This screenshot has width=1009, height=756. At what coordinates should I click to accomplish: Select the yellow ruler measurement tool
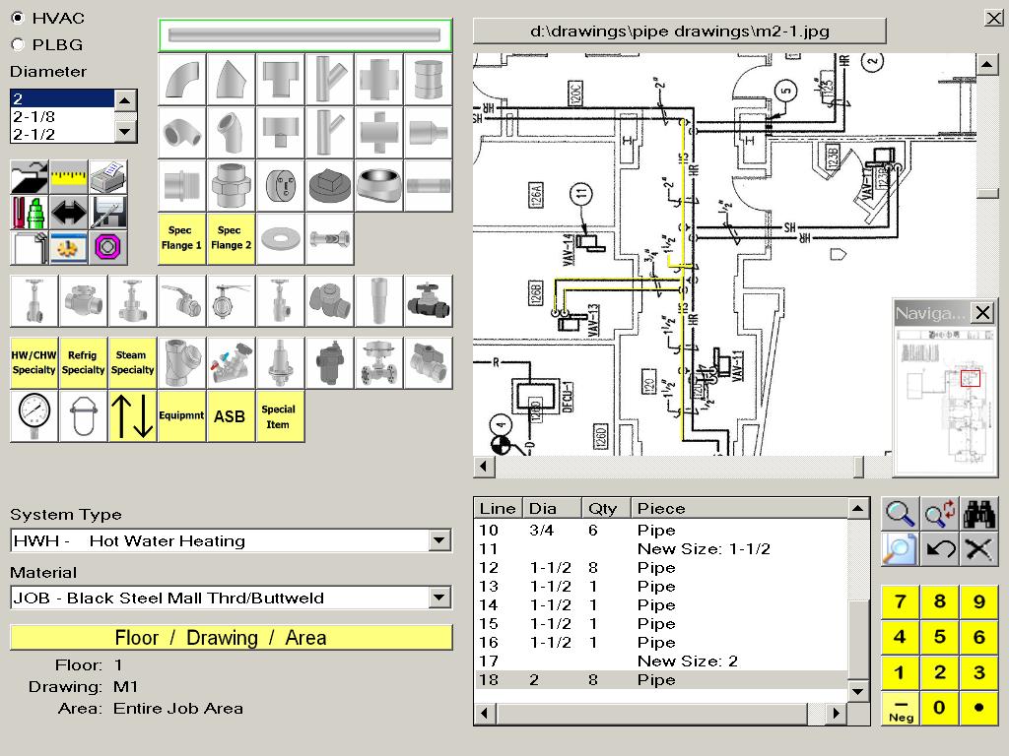click(x=67, y=176)
